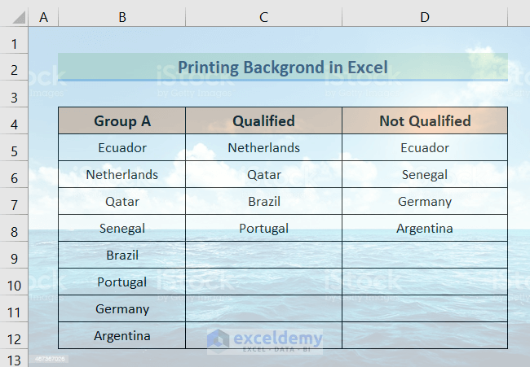530x367 pixels.
Task: Click the 'Printing Backgrond in Excel' title cell
Action: point(282,68)
